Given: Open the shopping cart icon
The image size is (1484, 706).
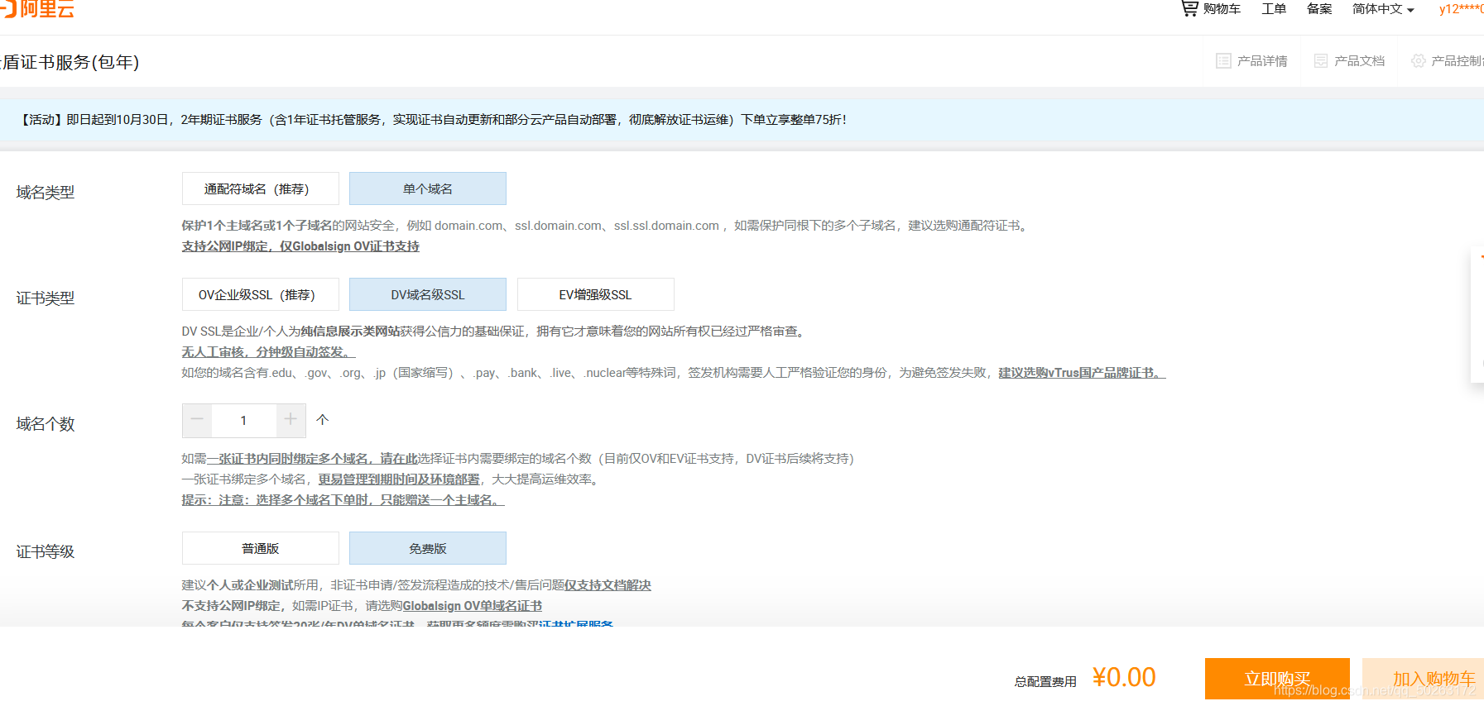Looking at the screenshot, I should coord(1189,8).
